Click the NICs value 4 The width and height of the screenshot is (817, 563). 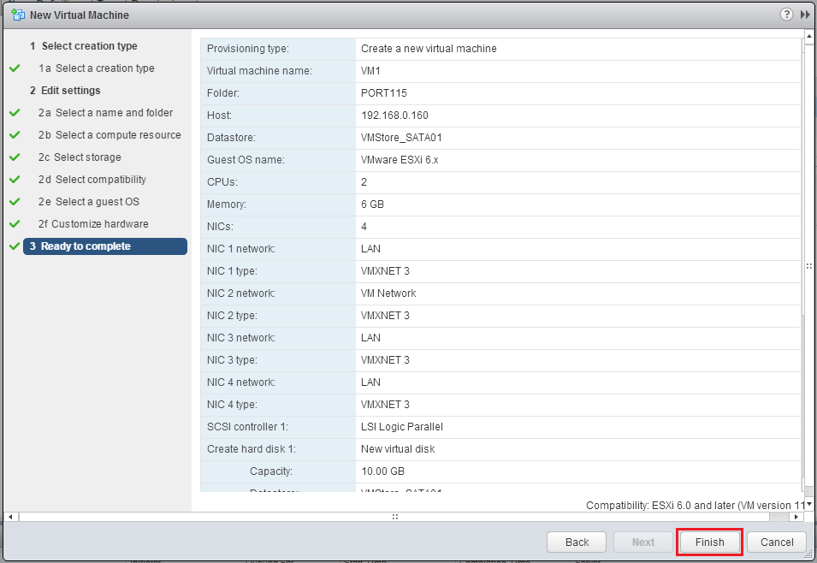(364, 227)
